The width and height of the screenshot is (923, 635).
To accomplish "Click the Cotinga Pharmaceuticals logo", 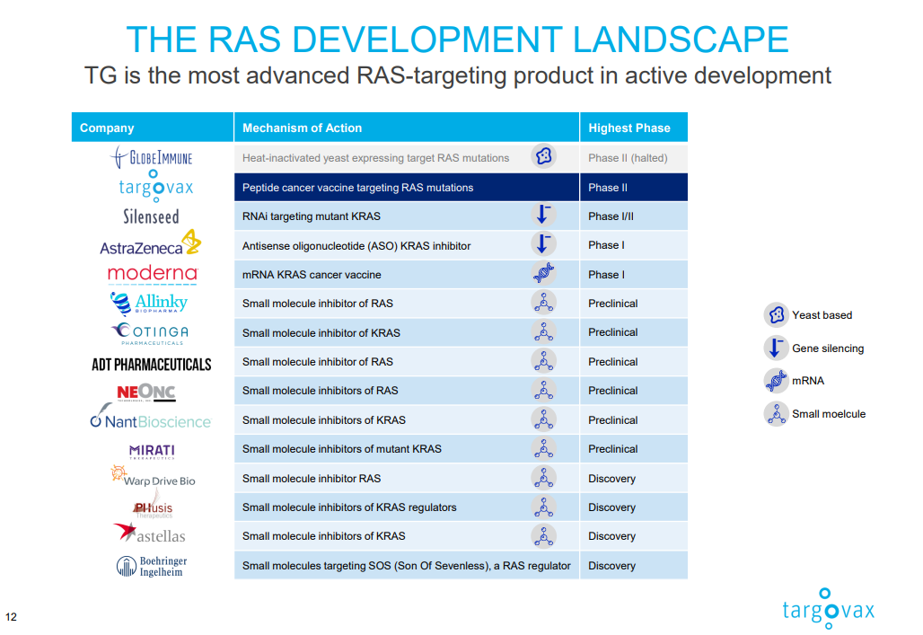I will tap(150, 333).
